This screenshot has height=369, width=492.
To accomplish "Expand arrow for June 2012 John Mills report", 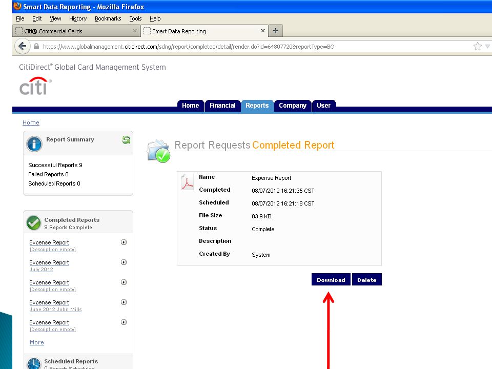I will click(x=124, y=302).
